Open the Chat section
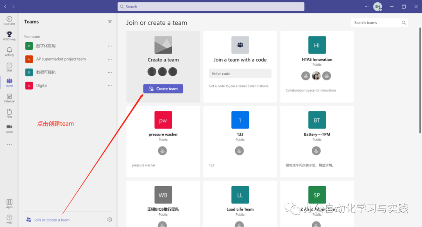This screenshot has height=227, width=422. (x=9, y=67)
